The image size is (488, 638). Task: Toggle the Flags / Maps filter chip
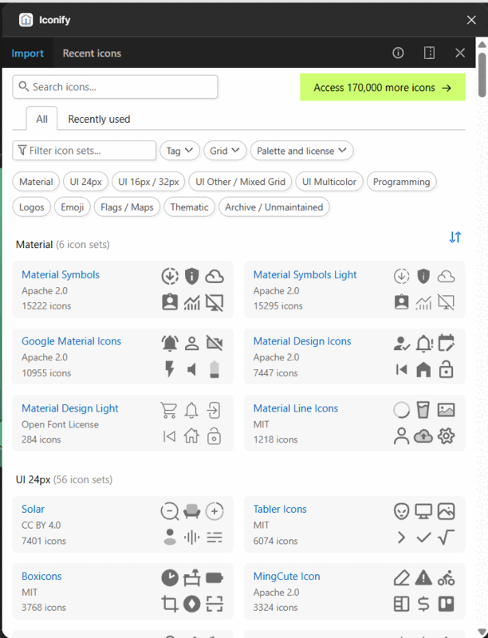pos(127,207)
